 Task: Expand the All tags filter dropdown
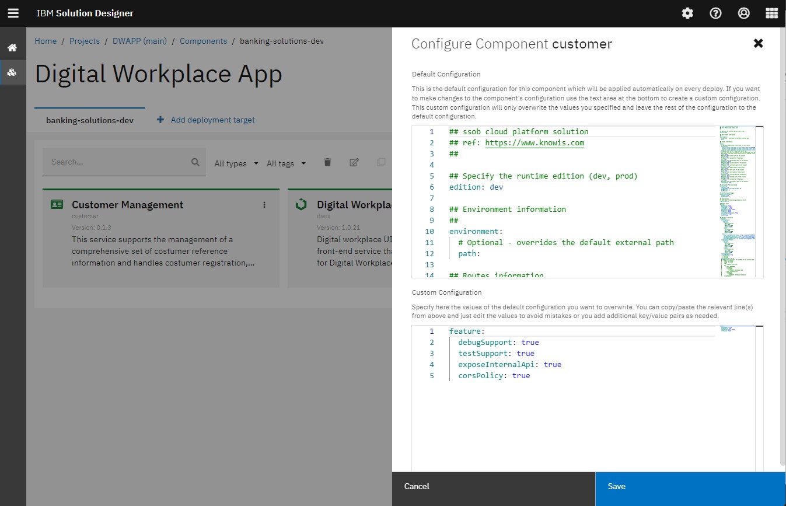point(286,163)
